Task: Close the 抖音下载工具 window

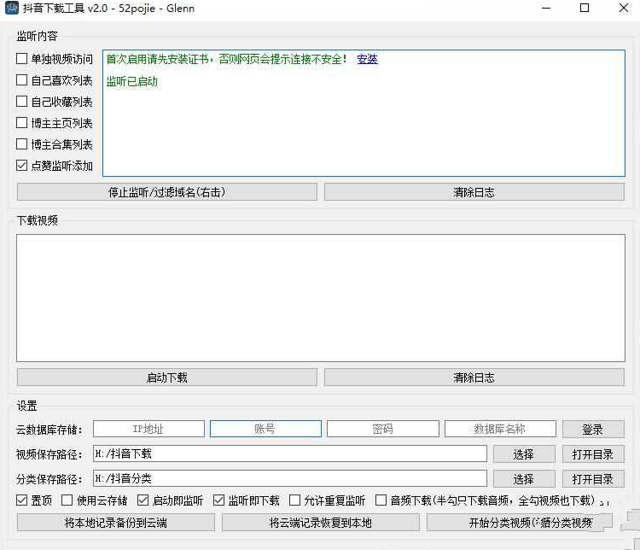Action: (623, 9)
